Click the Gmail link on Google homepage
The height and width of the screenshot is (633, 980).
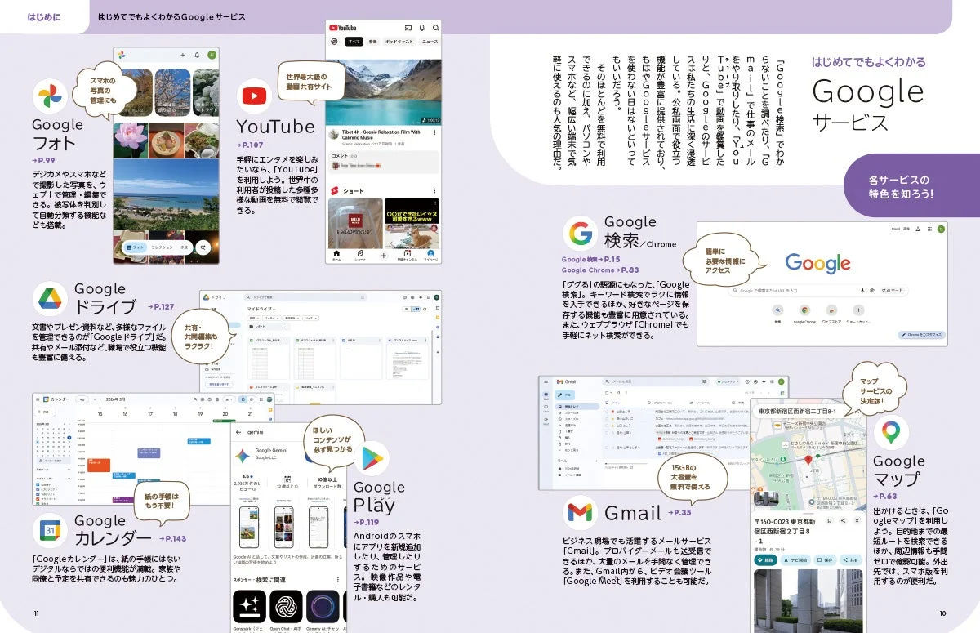896,229
